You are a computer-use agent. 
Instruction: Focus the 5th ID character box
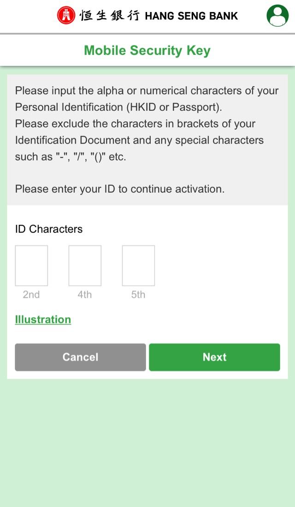pos(138,265)
